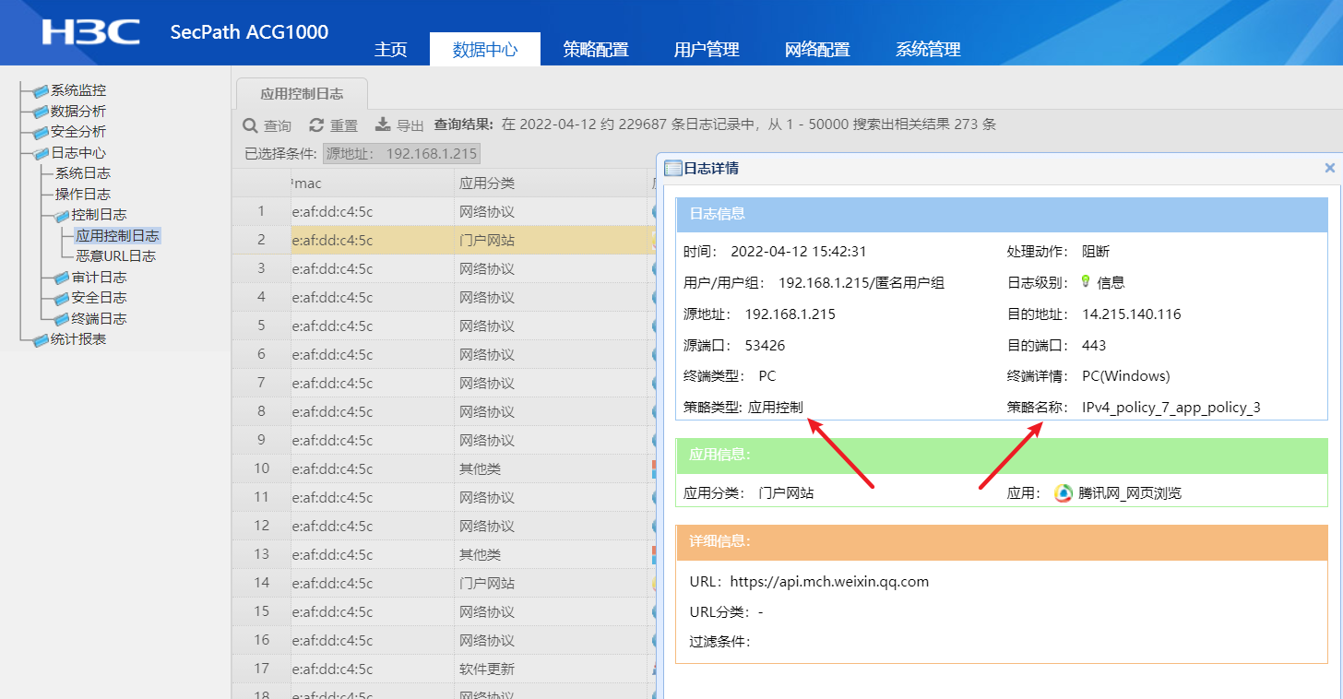Select the 应用控制日志 tab
The height and width of the screenshot is (699, 1343).
coord(302,94)
